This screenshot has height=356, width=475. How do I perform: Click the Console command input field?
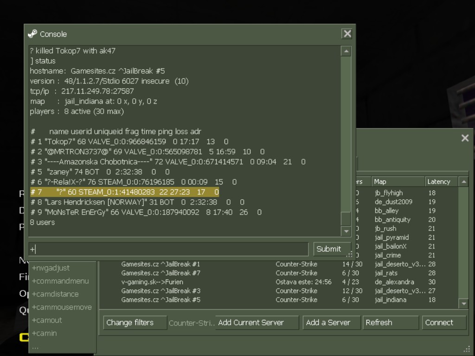coord(168,249)
